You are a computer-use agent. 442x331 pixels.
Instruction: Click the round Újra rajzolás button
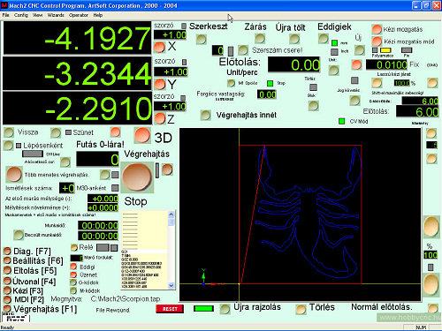pyautogui.click(x=225, y=309)
